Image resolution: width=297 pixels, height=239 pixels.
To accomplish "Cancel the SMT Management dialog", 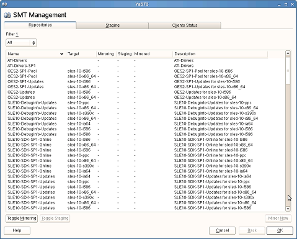I will (222, 230).
